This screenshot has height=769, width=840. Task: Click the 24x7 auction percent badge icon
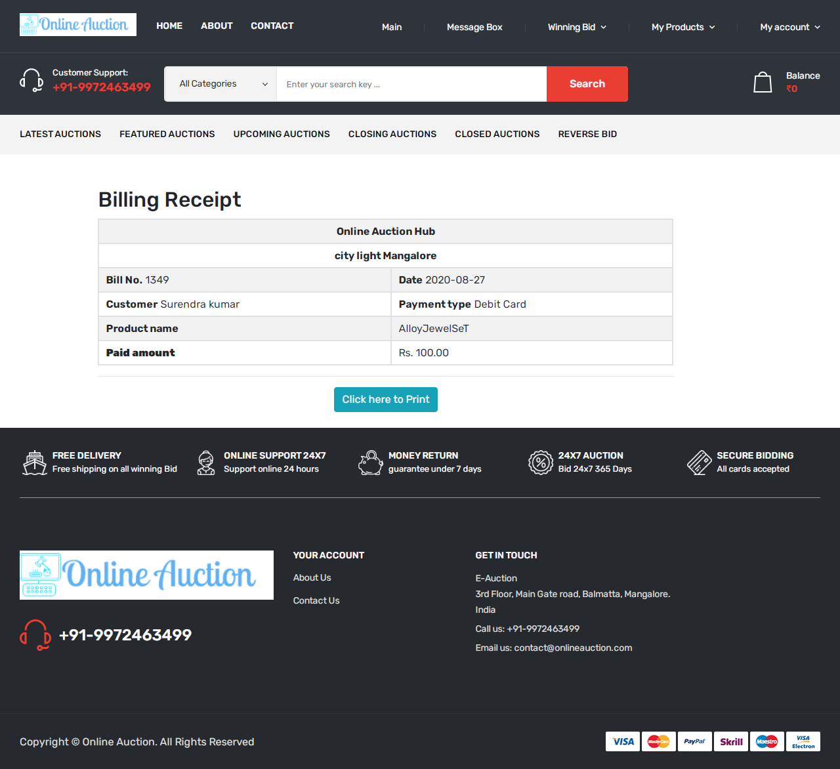click(x=541, y=463)
